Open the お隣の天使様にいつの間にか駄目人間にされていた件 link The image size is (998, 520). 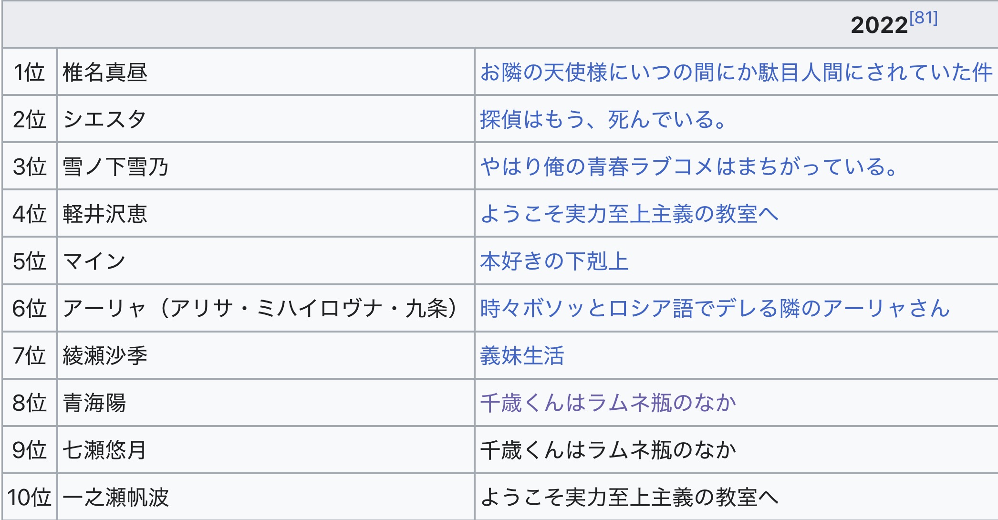pos(736,73)
